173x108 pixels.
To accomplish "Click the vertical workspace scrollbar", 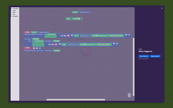I will click(134, 67).
